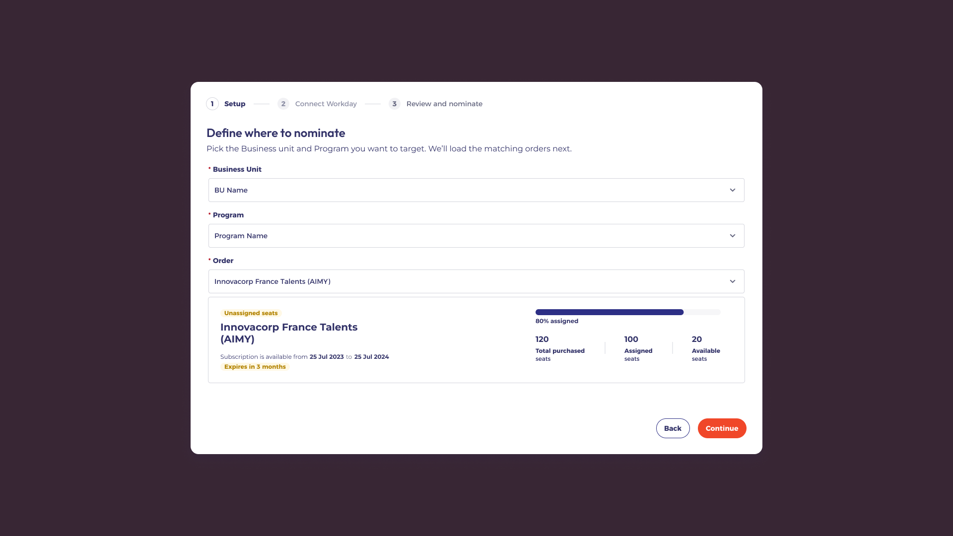953x536 pixels.
Task: Click the chevron on Business Unit dropdown
Action: (x=732, y=190)
